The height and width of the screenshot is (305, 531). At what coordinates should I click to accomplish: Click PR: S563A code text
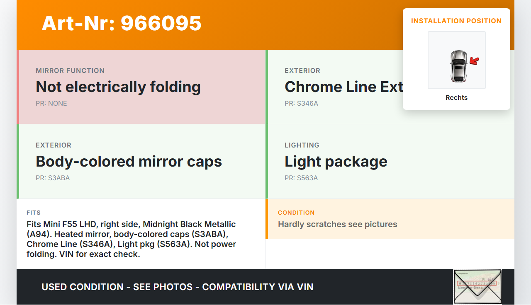[x=301, y=178]
